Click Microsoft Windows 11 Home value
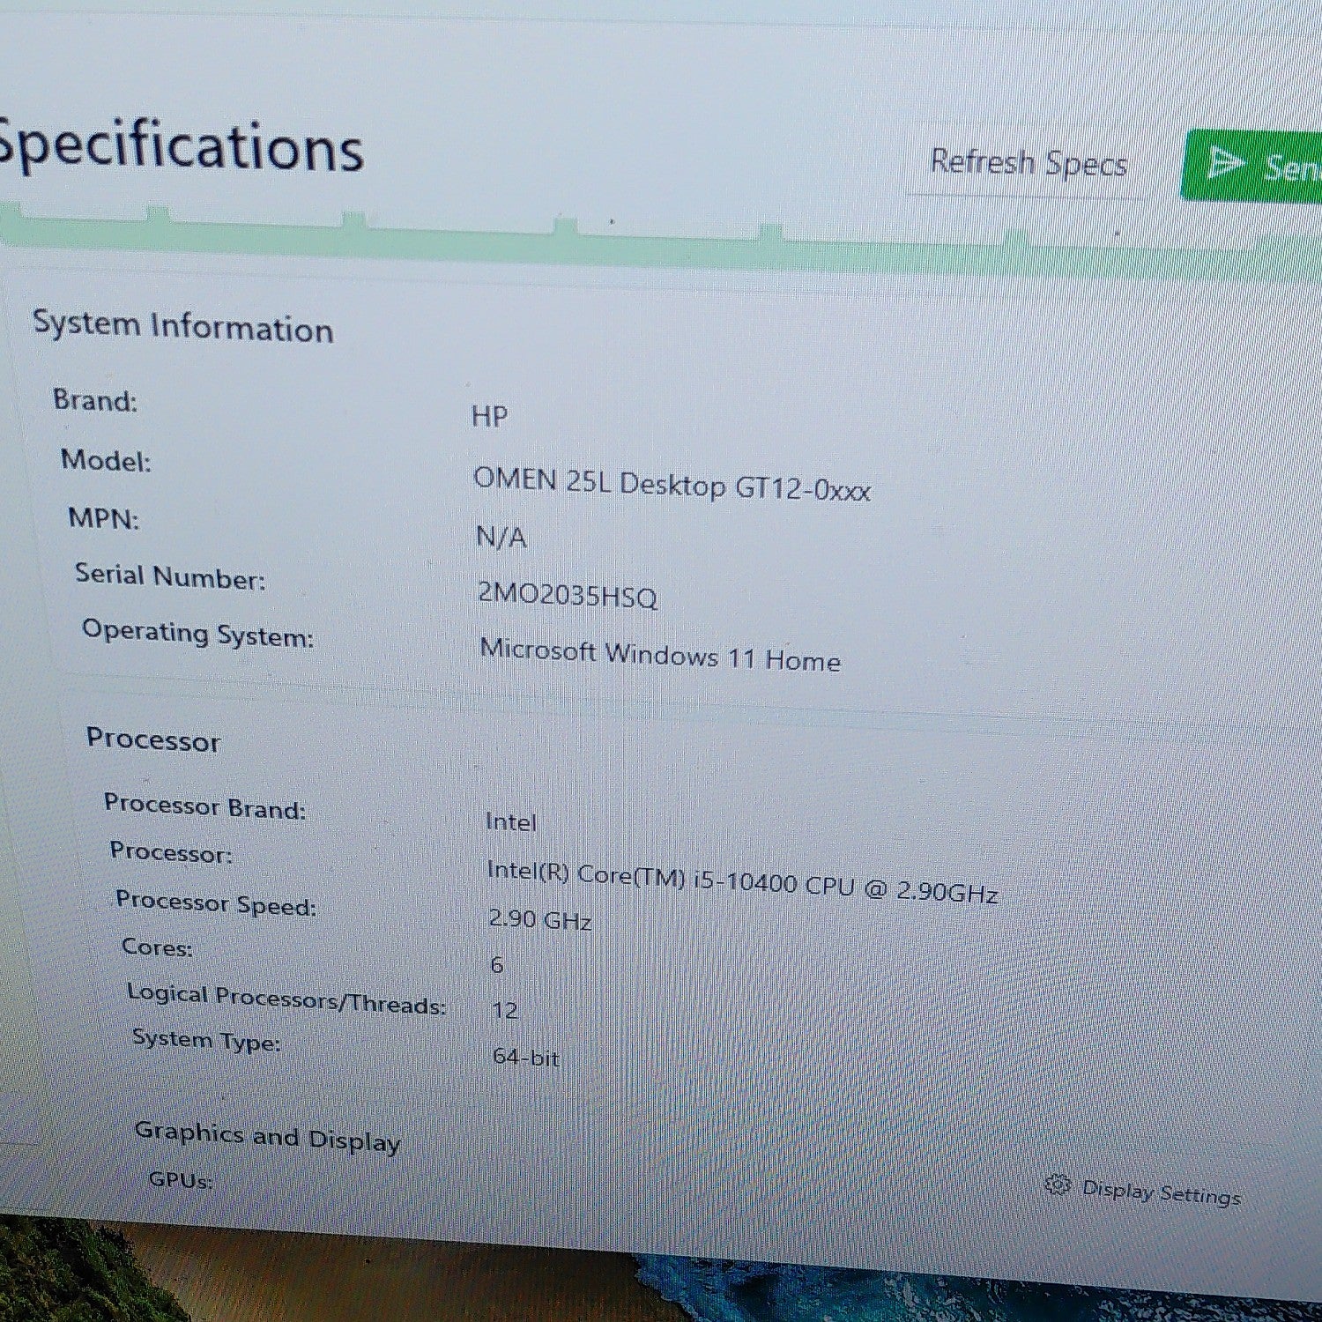The image size is (1322, 1322). [660, 655]
